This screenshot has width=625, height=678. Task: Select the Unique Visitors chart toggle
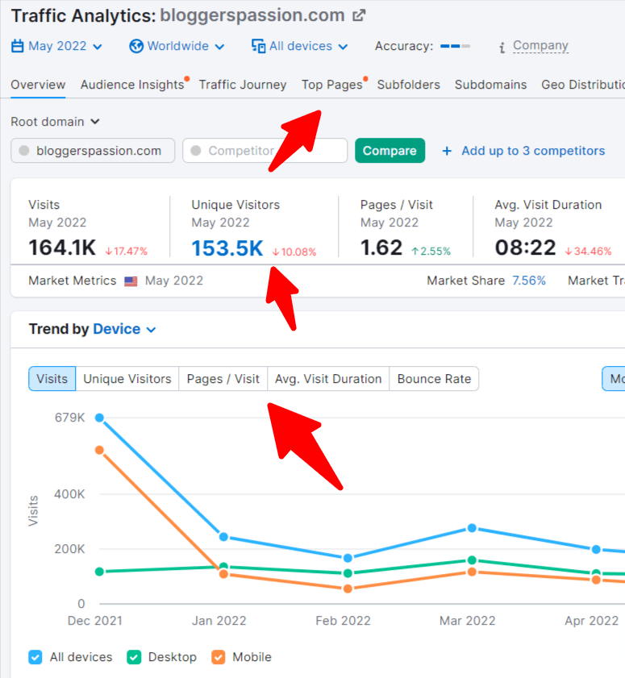127,379
